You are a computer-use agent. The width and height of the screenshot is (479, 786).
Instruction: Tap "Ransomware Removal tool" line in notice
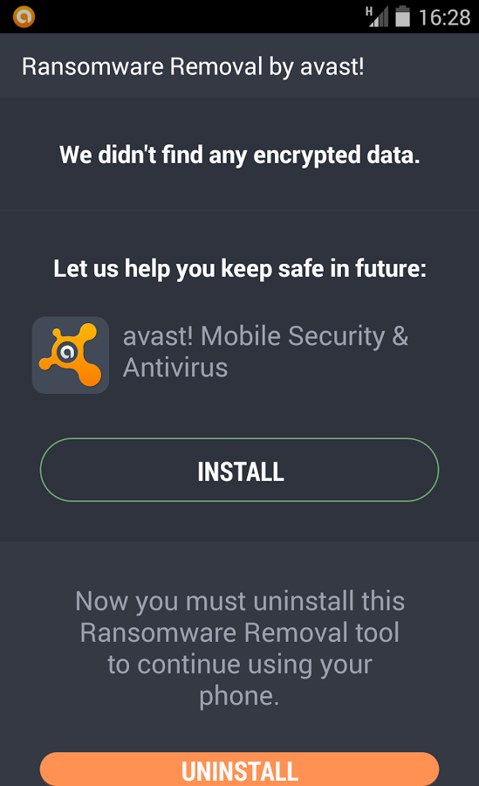(239, 632)
